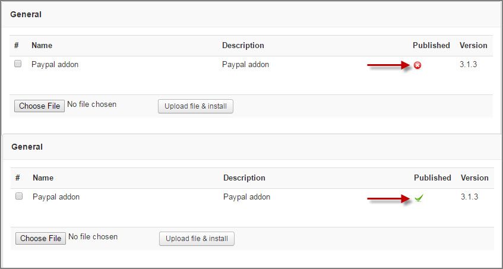Screen dimensions: 503x269
Task: Open the Paypal addon name in the published row
Action: click(x=56, y=197)
